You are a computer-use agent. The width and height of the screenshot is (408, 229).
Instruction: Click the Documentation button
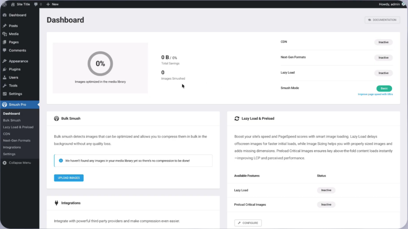click(382, 20)
